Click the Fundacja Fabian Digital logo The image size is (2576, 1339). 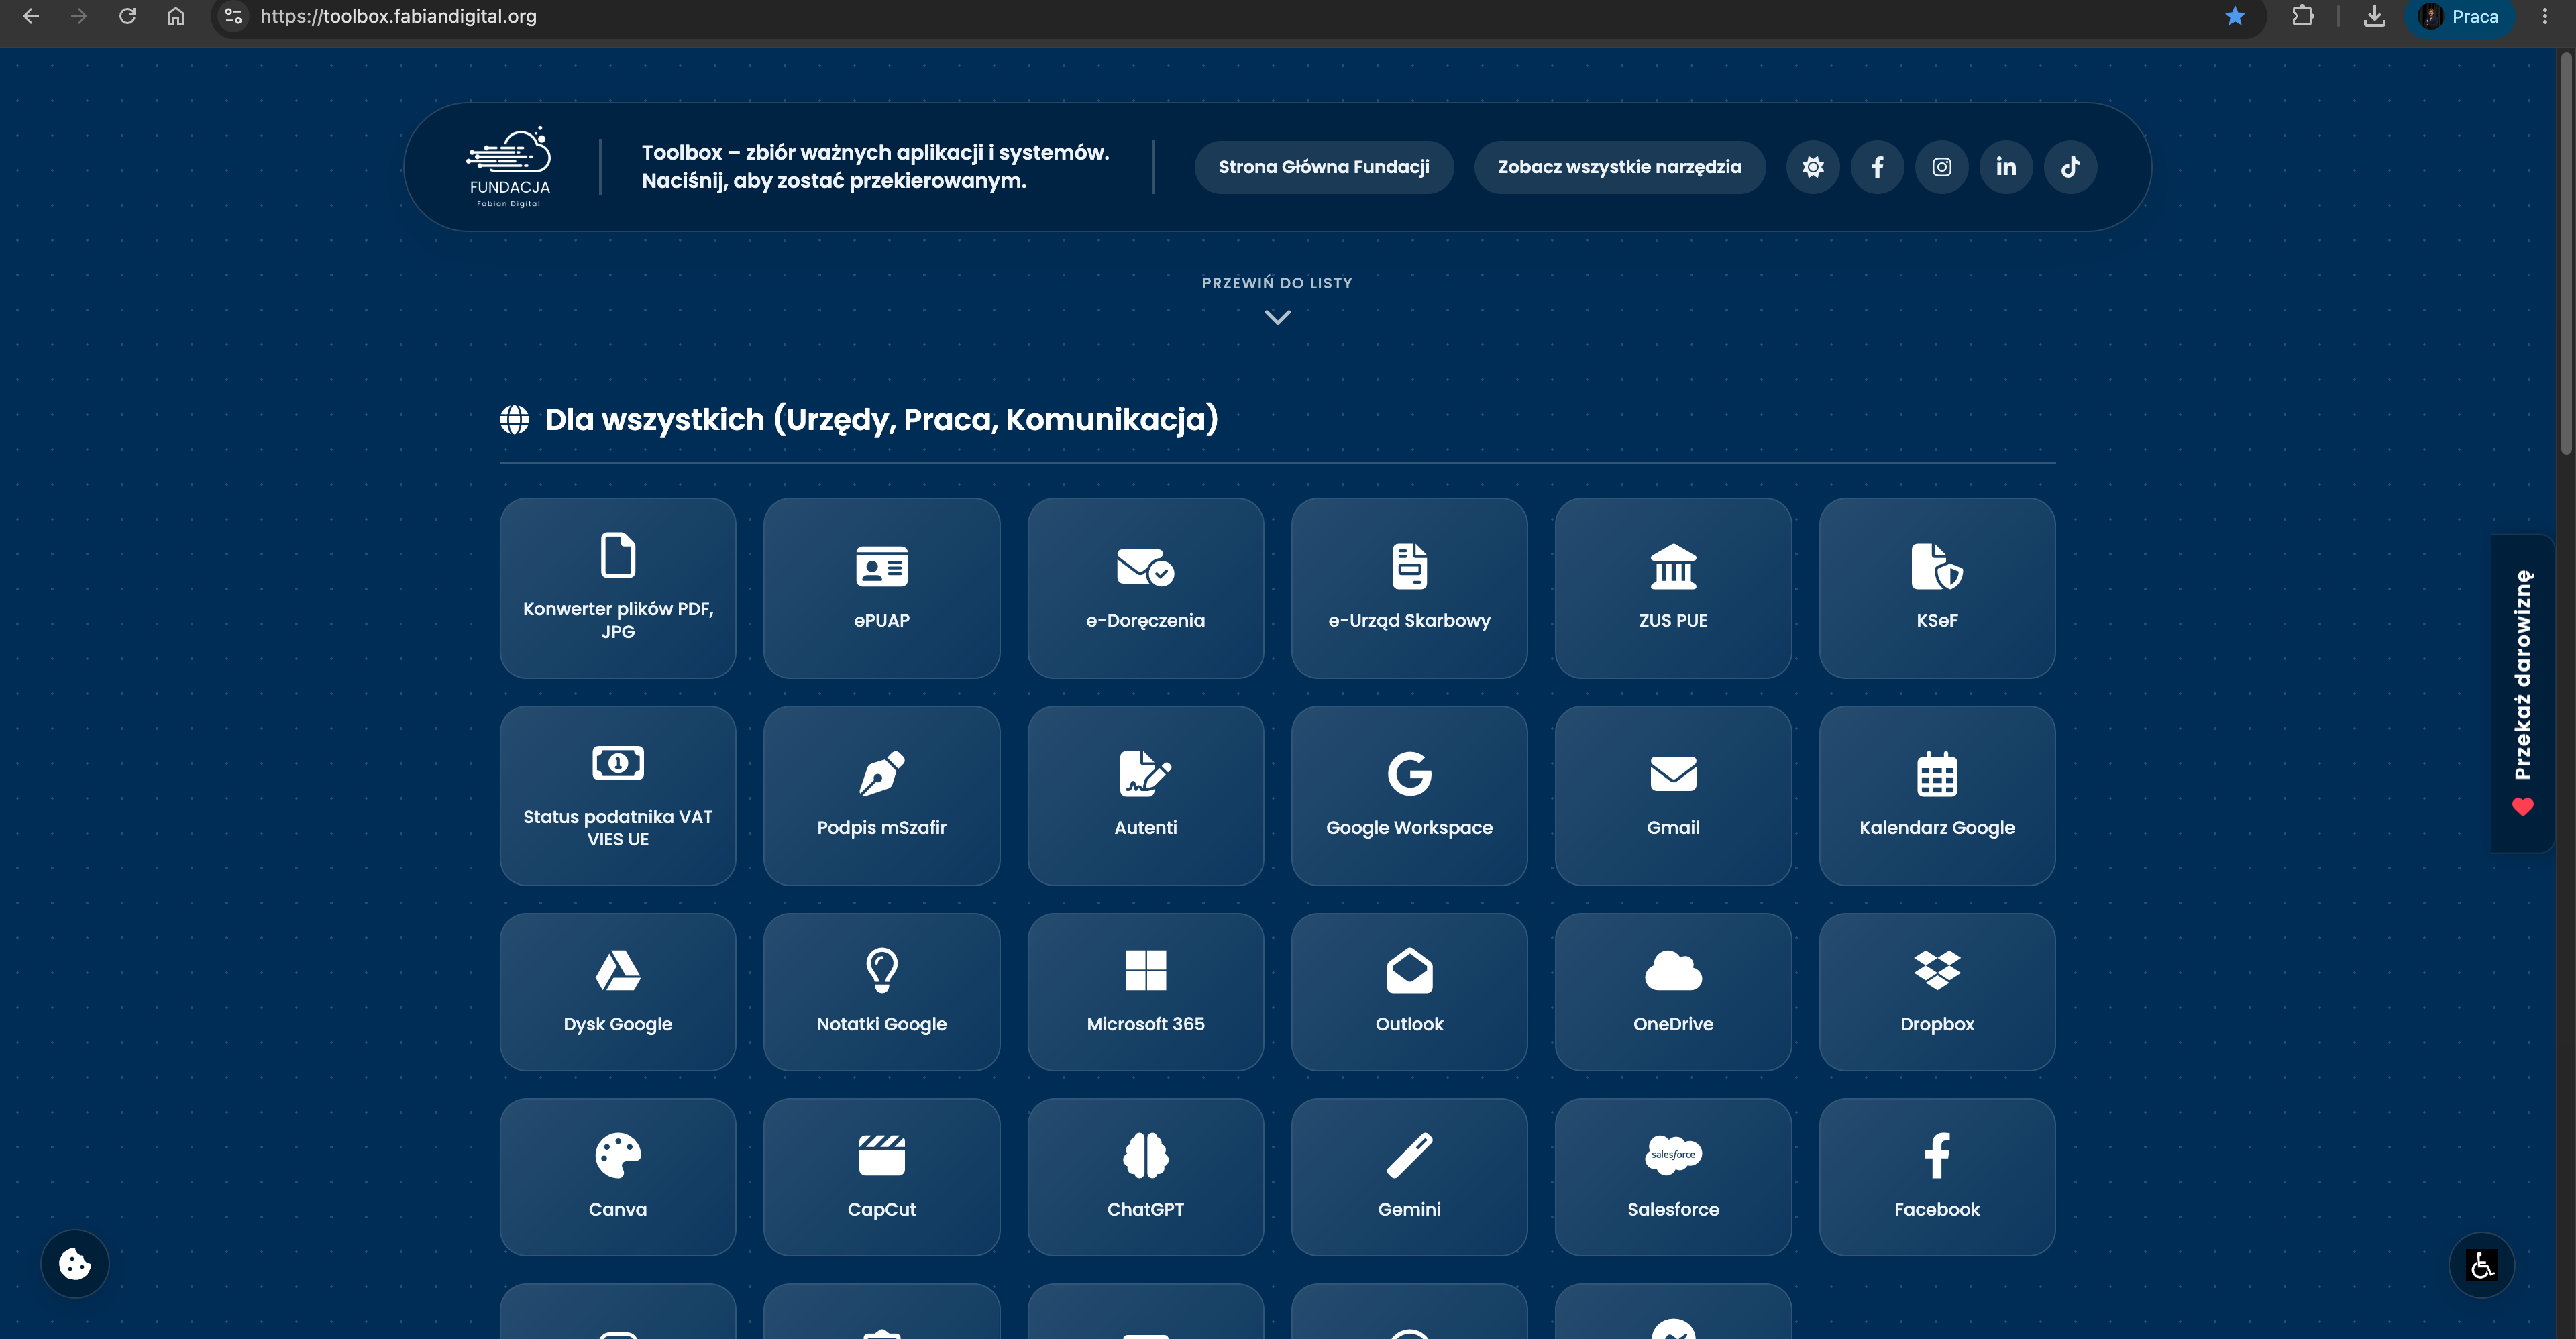coord(509,167)
